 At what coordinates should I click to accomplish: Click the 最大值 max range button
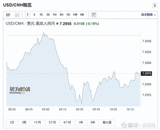(107, 123)
